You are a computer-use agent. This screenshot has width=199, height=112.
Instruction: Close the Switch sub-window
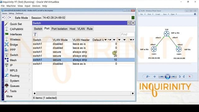133,23
